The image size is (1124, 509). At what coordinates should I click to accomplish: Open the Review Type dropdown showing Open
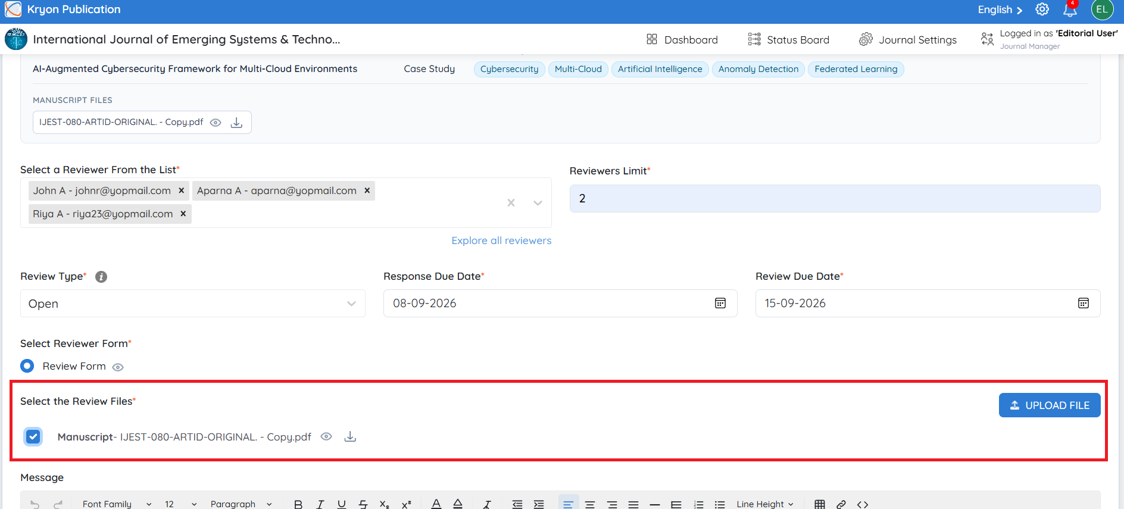193,304
